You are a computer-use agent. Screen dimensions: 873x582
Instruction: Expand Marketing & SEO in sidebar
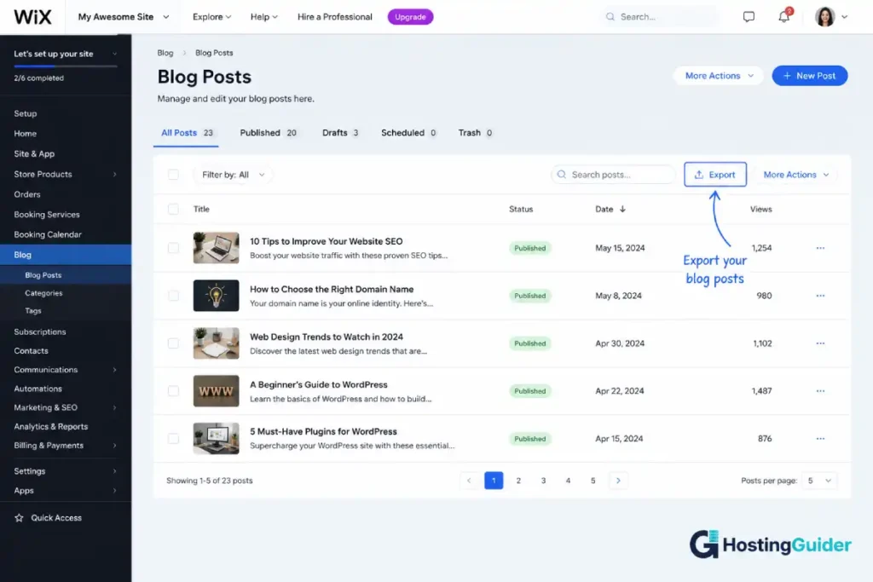(115, 407)
